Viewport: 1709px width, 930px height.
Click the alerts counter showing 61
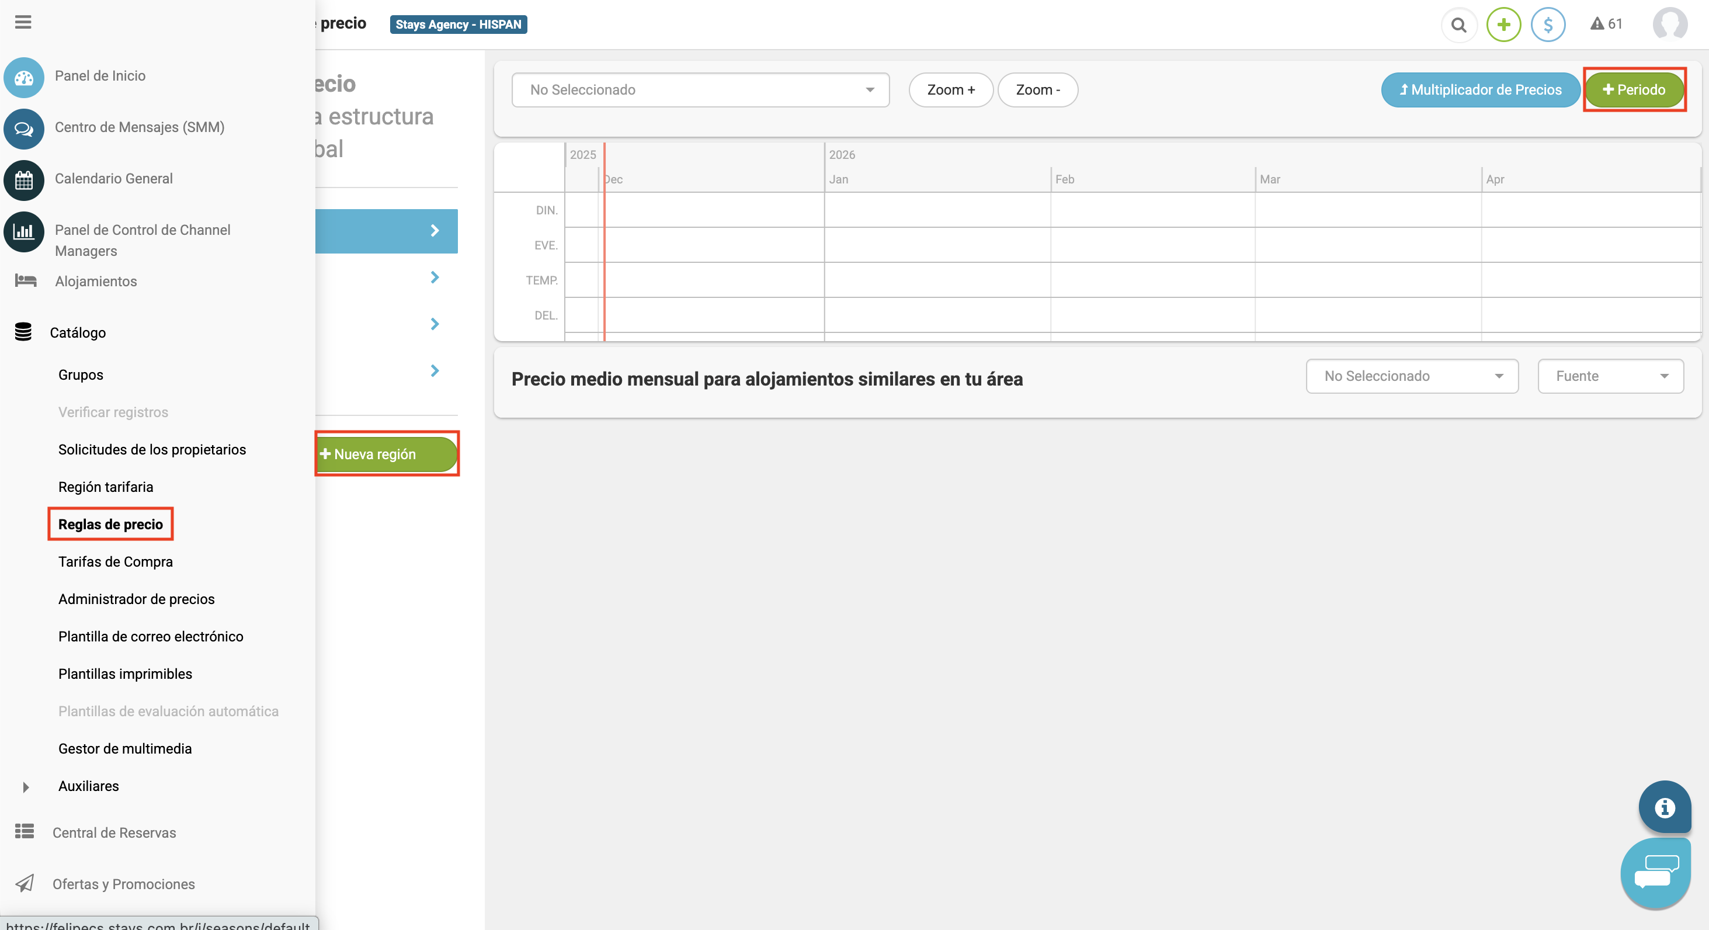(1606, 25)
